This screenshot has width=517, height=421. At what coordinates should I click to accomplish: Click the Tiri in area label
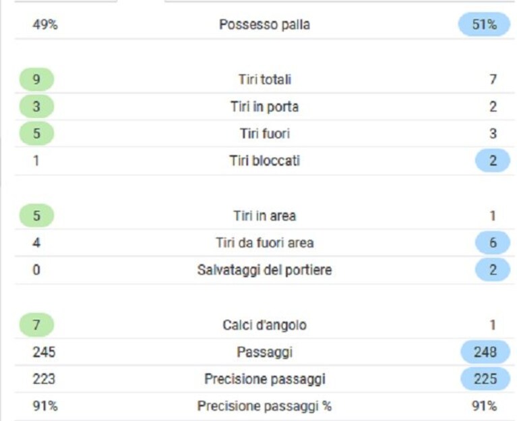tap(265, 216)
